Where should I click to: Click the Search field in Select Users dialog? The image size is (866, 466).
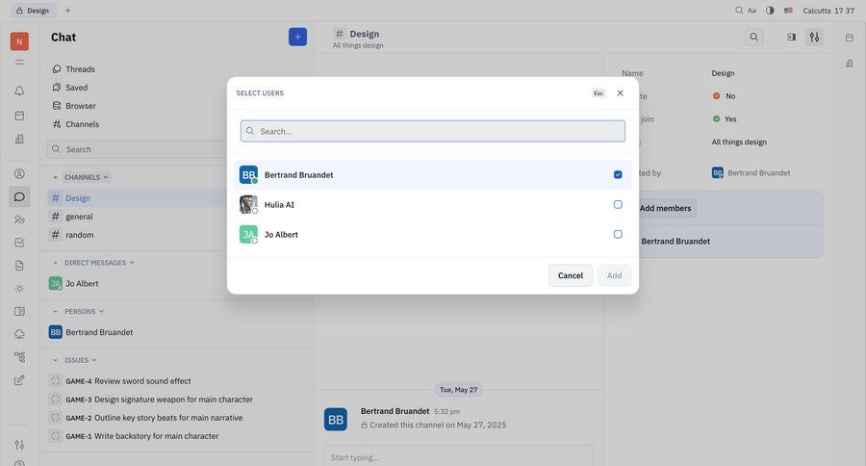pyautogui.click(x=432, y=131)
